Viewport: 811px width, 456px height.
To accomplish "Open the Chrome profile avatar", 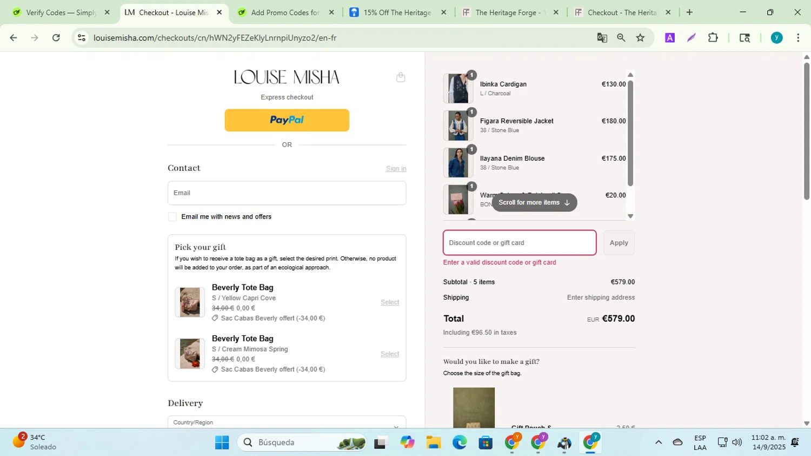I will point(777,38).
